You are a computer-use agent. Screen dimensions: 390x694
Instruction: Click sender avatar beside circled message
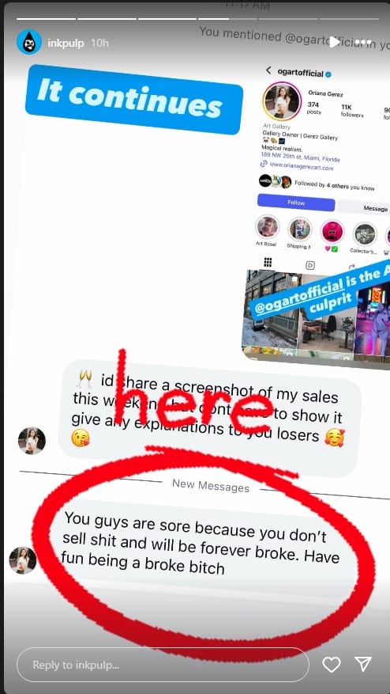click(x=23, y=560)
